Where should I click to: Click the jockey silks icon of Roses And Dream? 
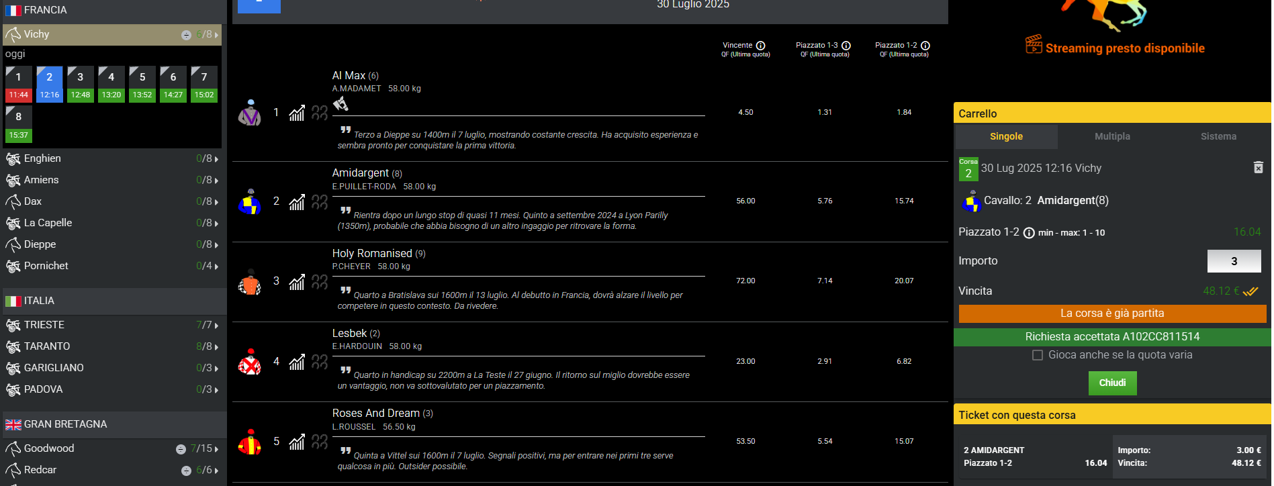coord(250,442)
